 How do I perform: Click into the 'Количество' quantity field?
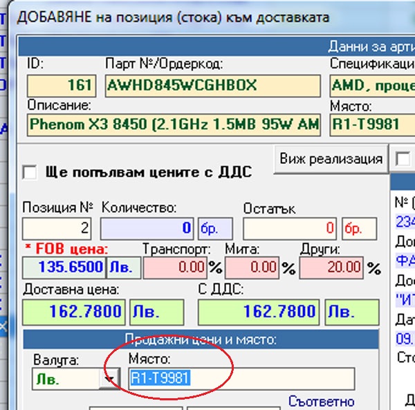point(148,228)
